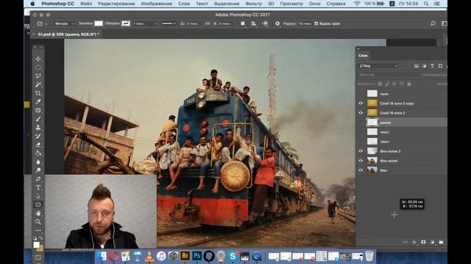Select the Eyedropper tool
The image size is (471, 264).
point(38,102)
